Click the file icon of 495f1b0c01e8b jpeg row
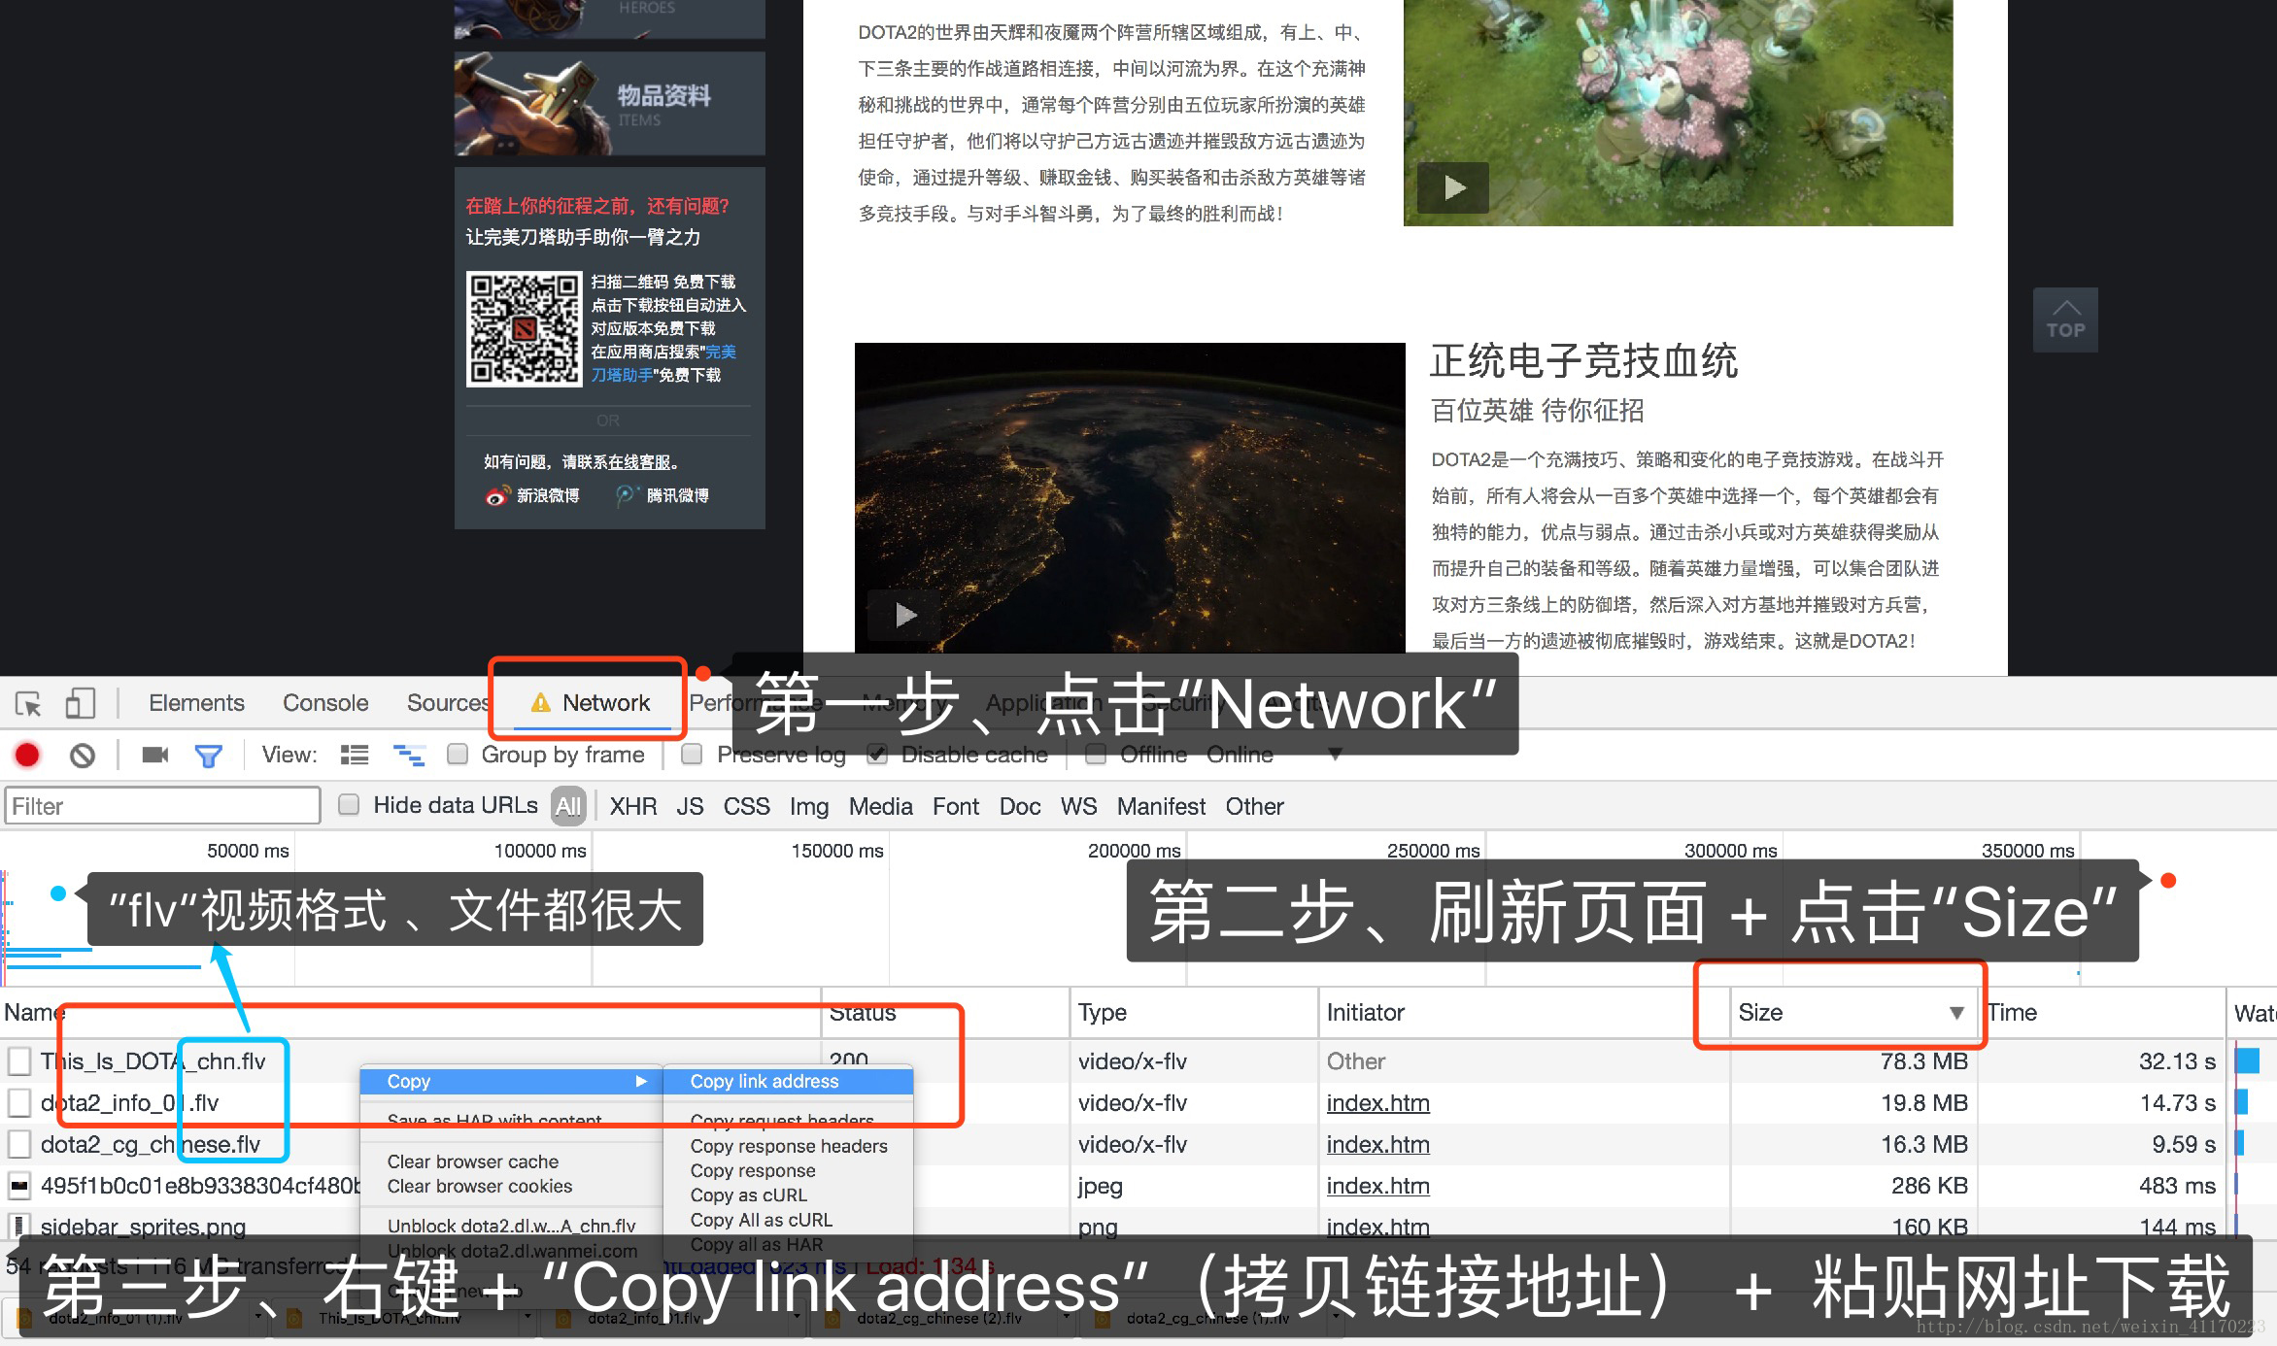This screenshot has height=1346, width=2277. tap(18, 1186)
